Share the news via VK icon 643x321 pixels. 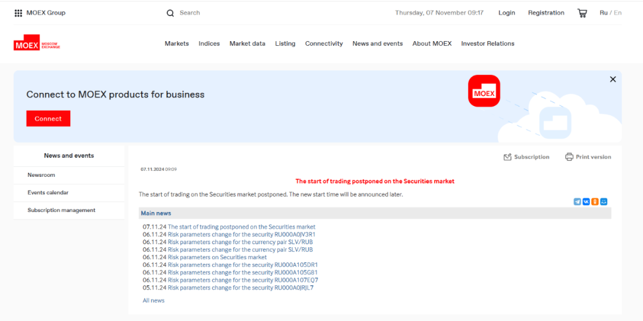tap(586, 202)
